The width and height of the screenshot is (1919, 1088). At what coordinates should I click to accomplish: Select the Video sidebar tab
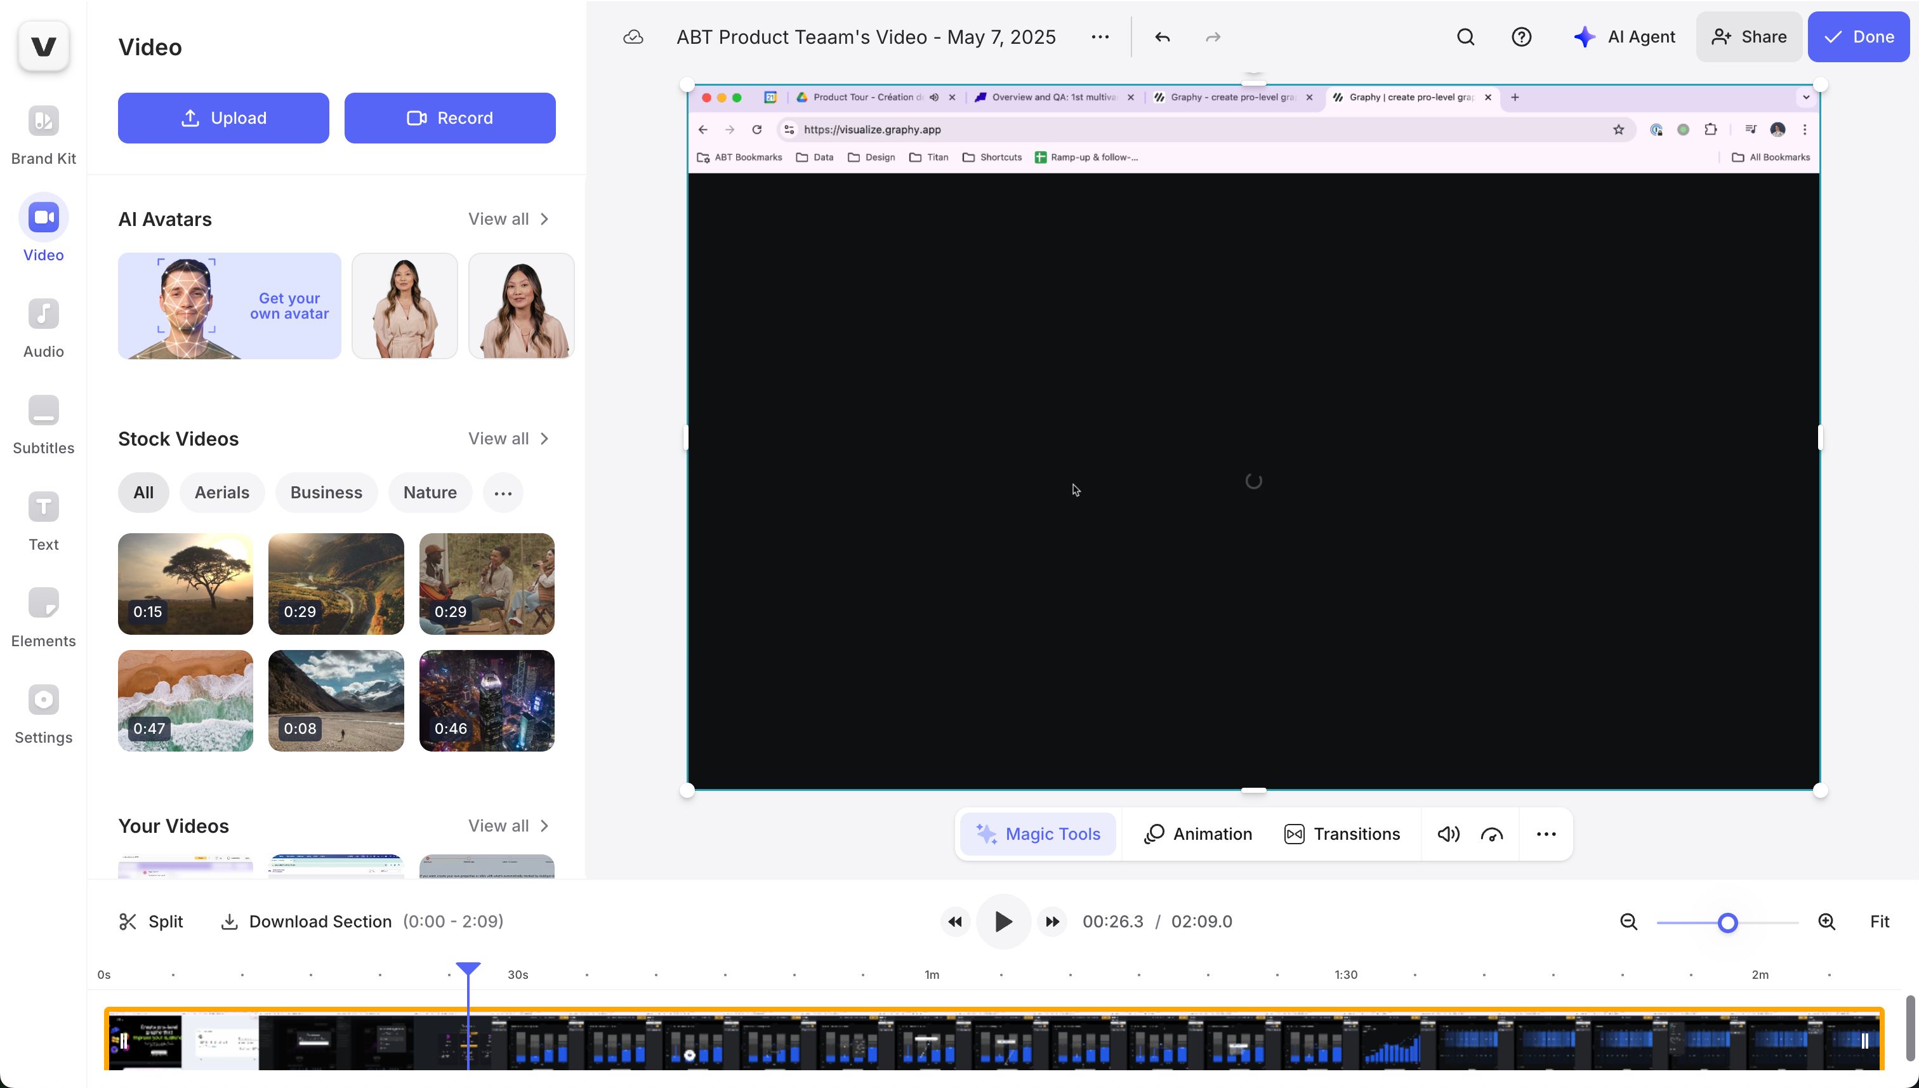click(43, 229)
